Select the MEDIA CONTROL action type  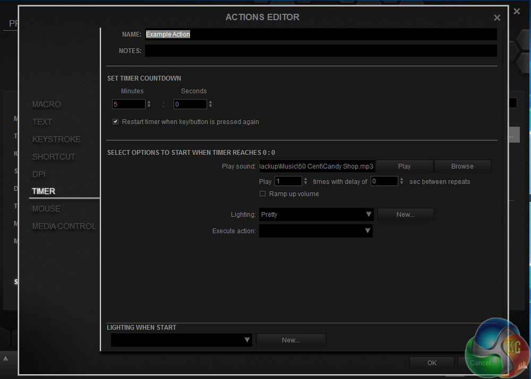tap(64, 226)
